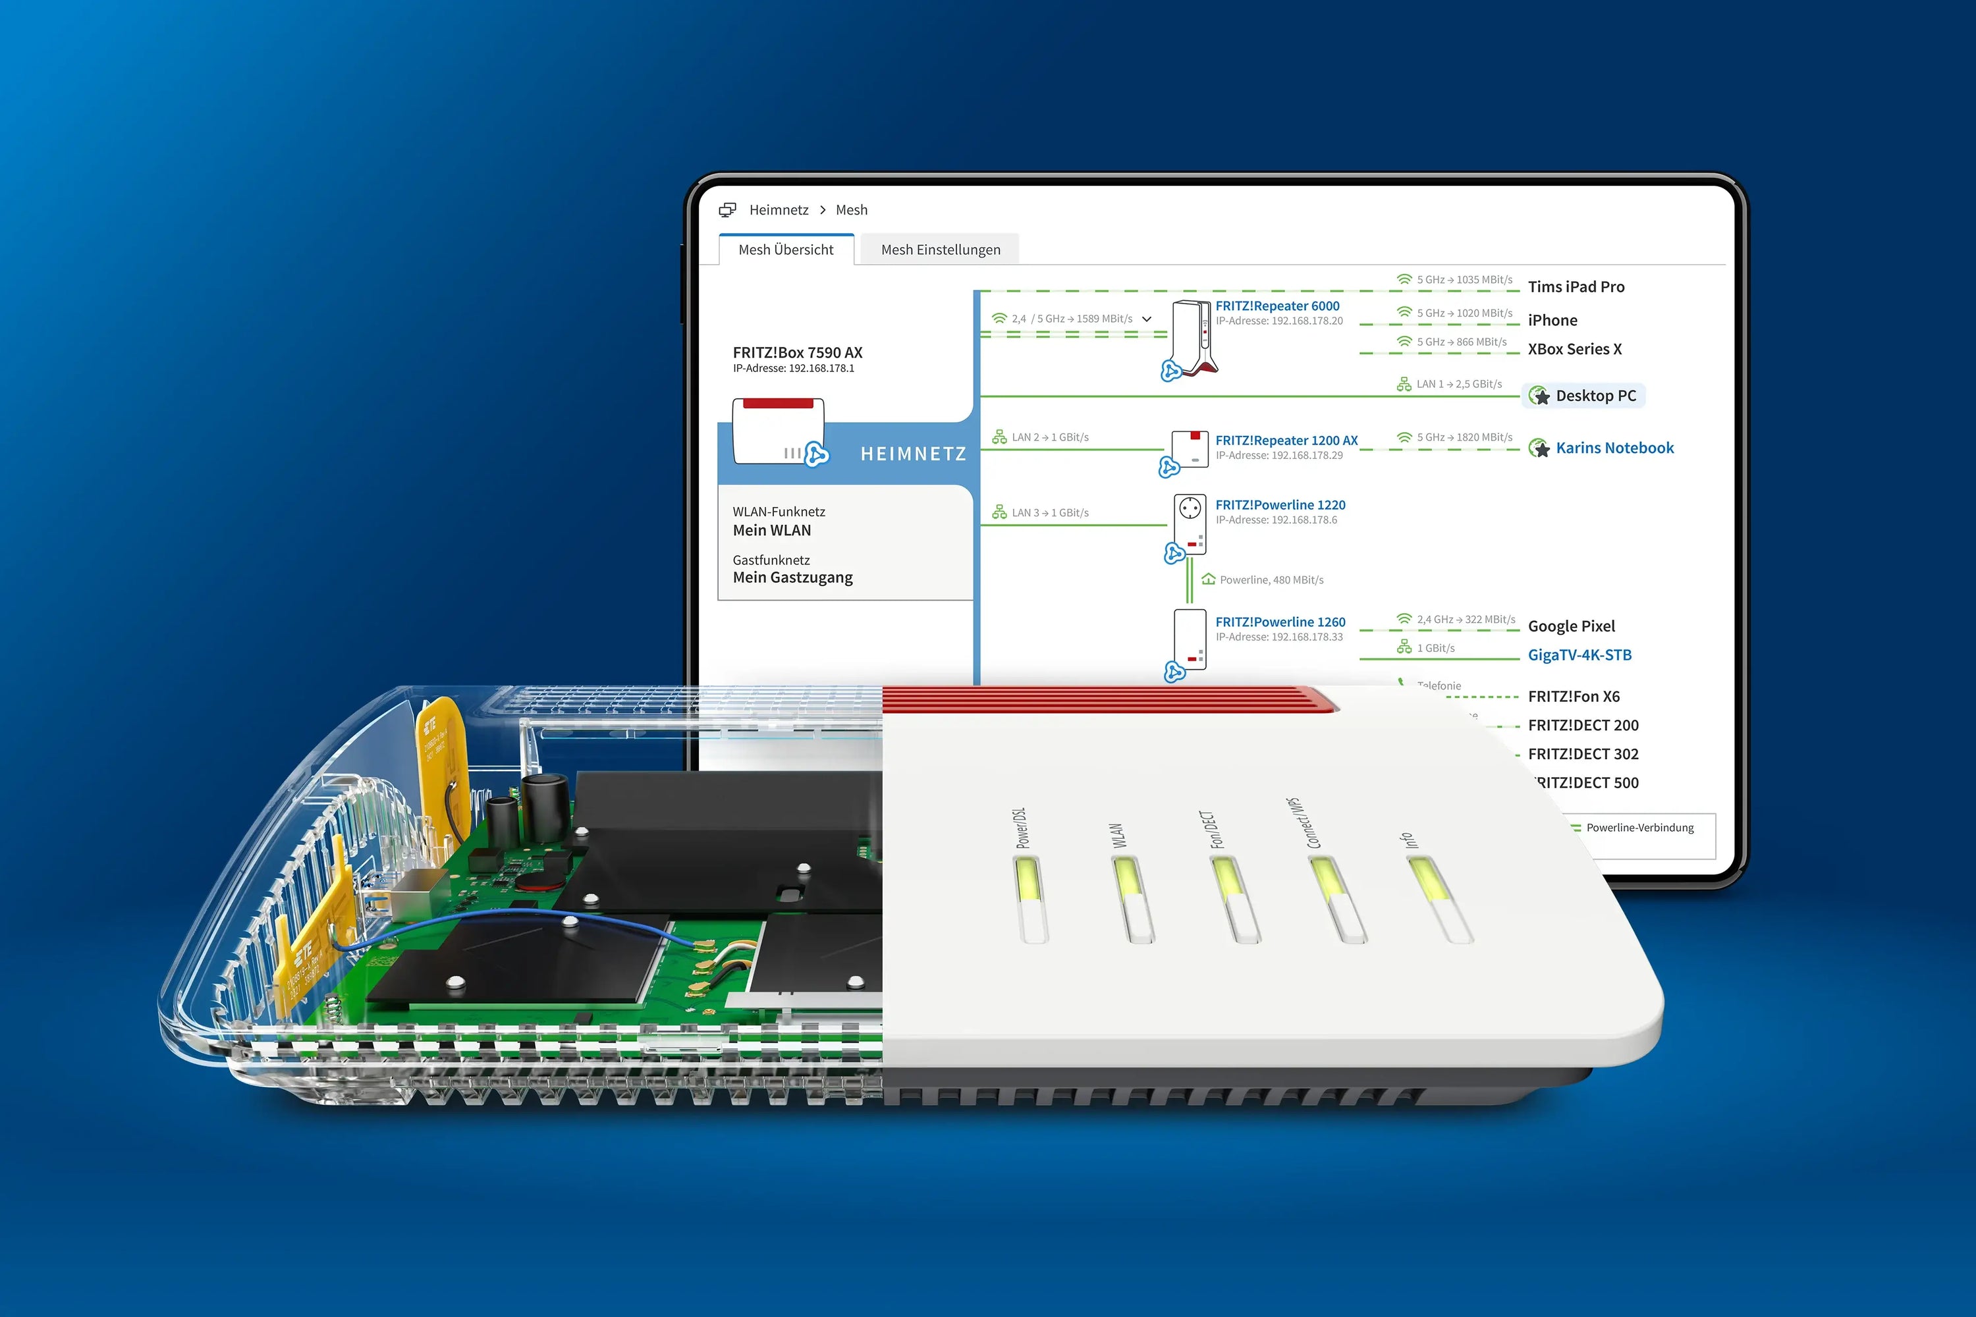The image size is (1976, 1317).
Task: Click the Mesh icon below FRITZ!Repeater 6000
Action: pyautogui.click(x=1171, y=369)
